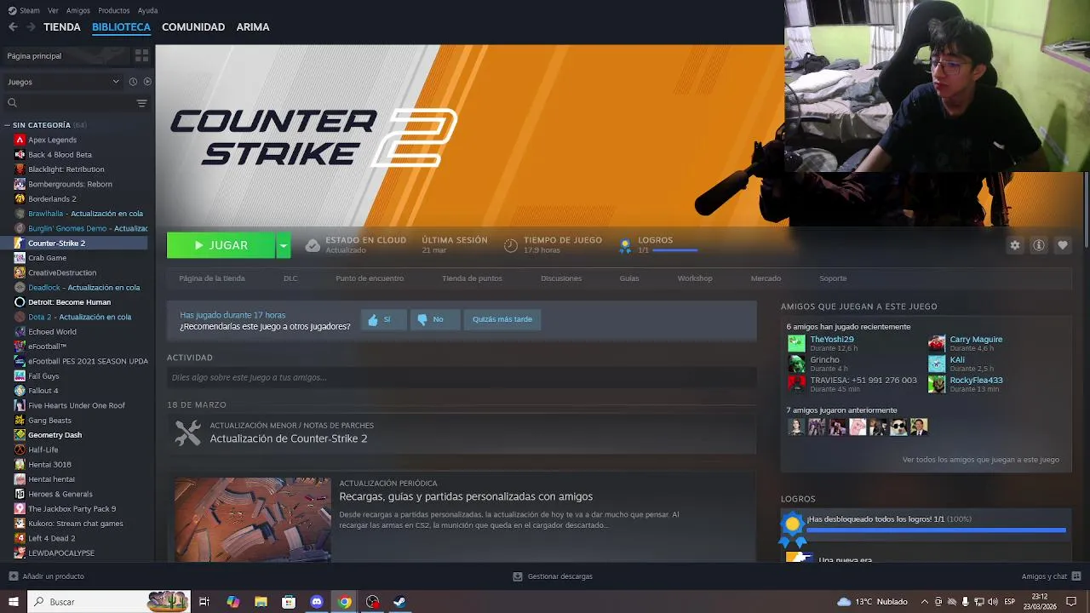Open the library grid view icon

[141, 55]
